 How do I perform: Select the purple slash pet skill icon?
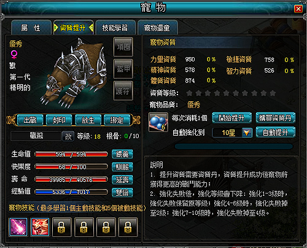coord(18,227)
